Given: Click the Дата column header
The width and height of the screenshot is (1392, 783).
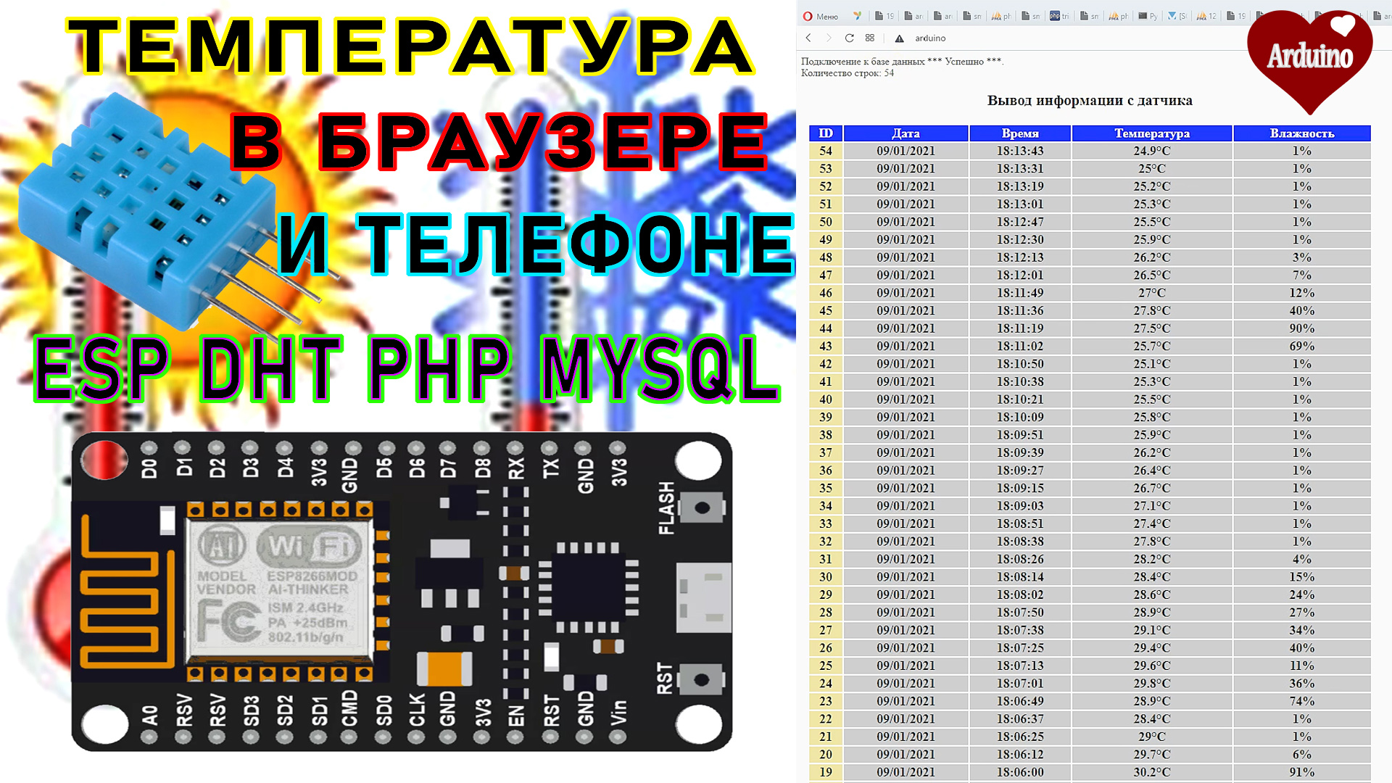Looking at the screenshot, I should [x=906, y=133].
